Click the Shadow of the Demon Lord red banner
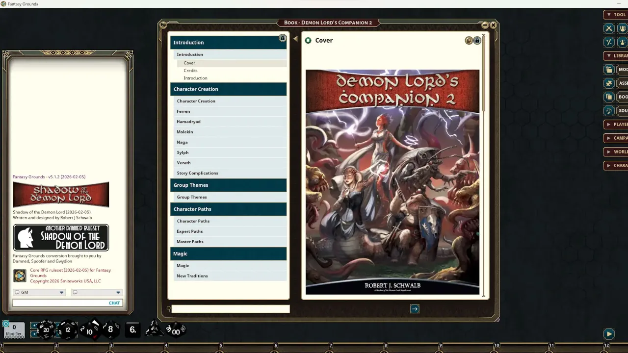This screenshot has width=628, height=353. pos(61,194)
